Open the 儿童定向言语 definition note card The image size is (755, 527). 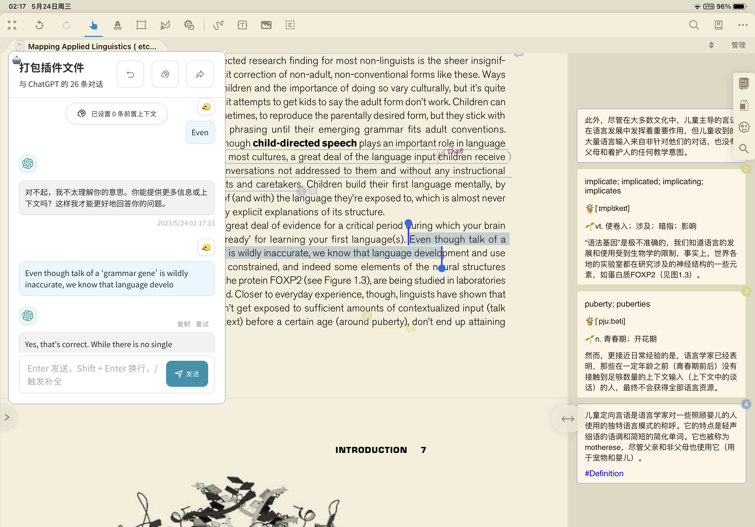click(661, 444)
